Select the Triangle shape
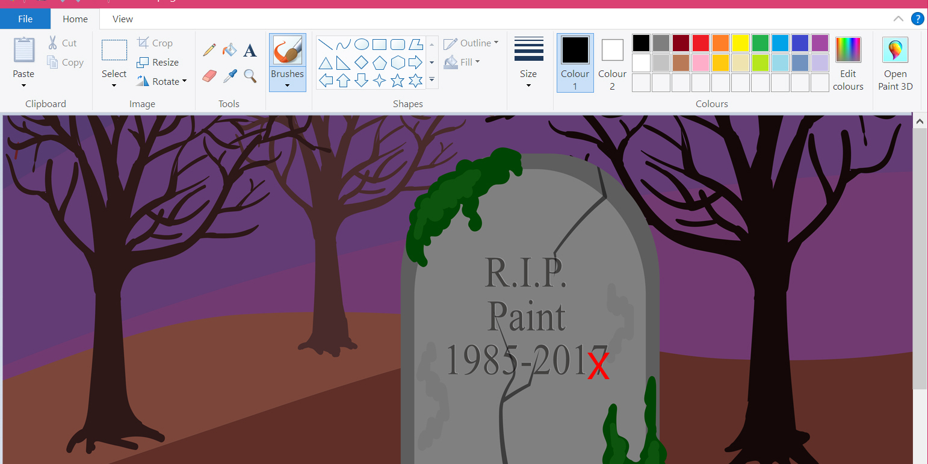This screenshot has width=928, height=464. coord(325,63)
